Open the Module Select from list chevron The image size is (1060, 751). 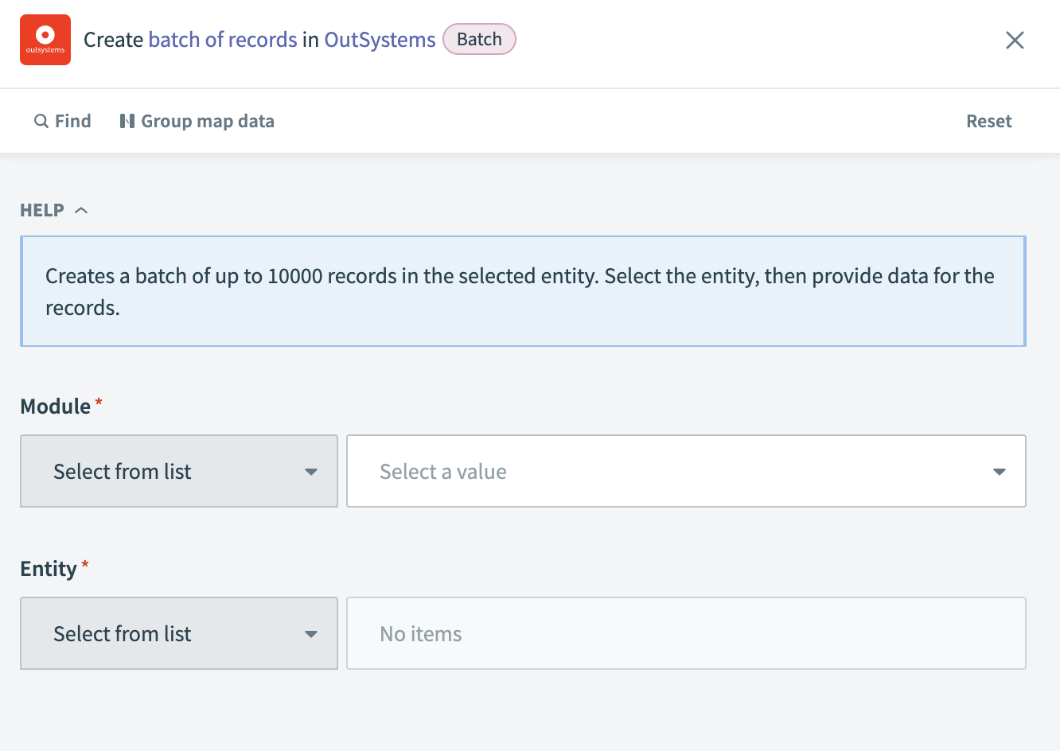tap(310, 471)
